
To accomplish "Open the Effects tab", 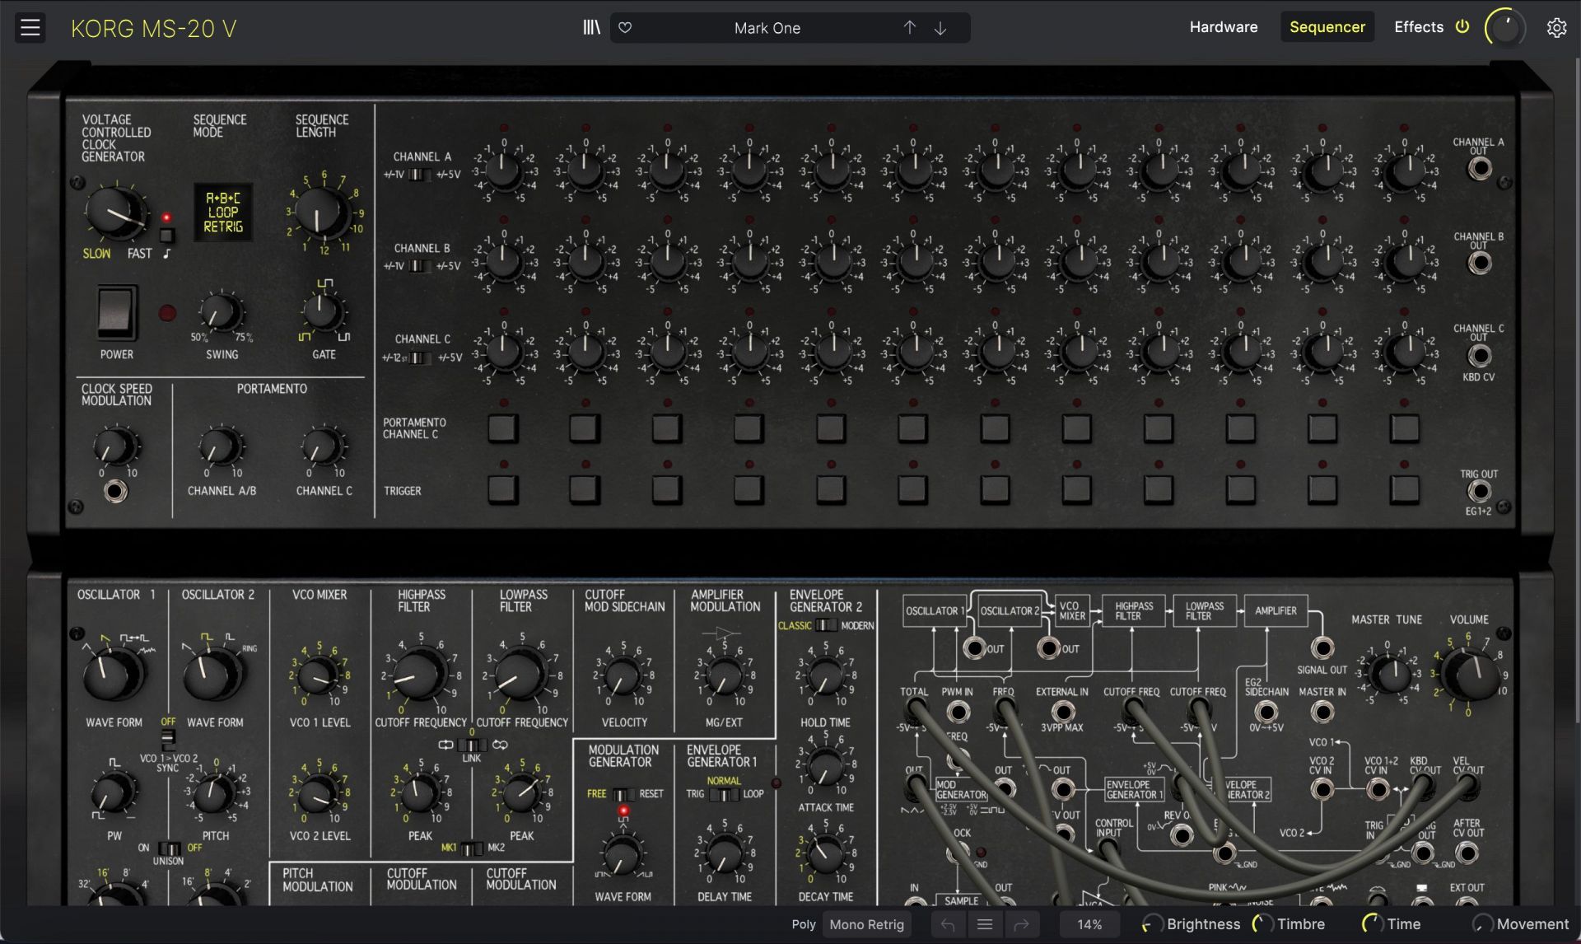I will point(1418,27).
